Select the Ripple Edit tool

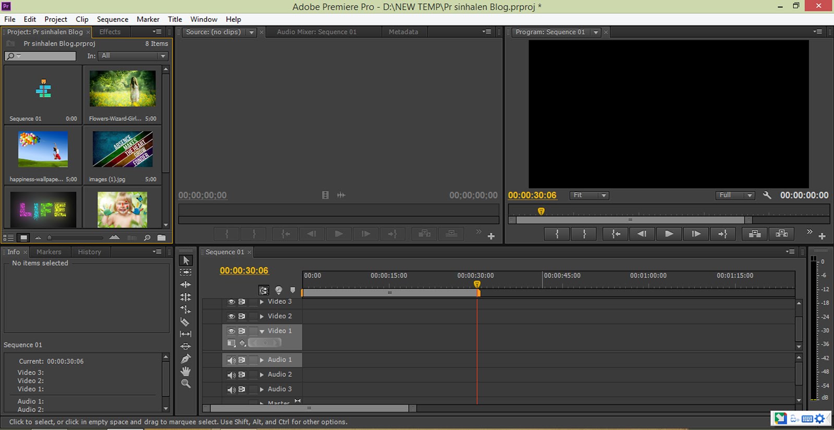186,285
